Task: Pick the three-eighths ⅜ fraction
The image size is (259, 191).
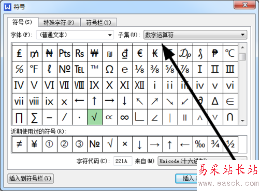Action: [155, 69]
